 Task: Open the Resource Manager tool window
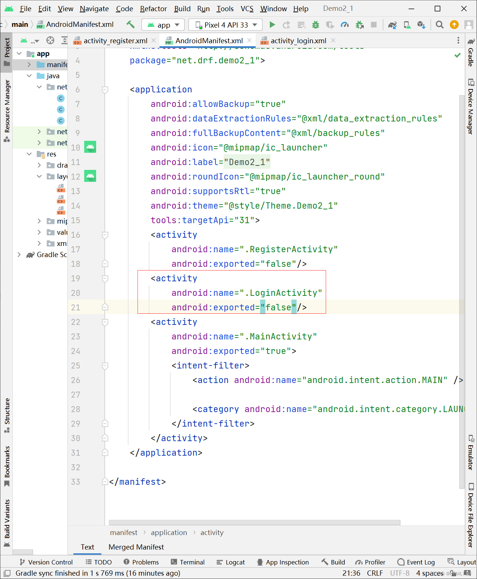[x=7, y=111]
